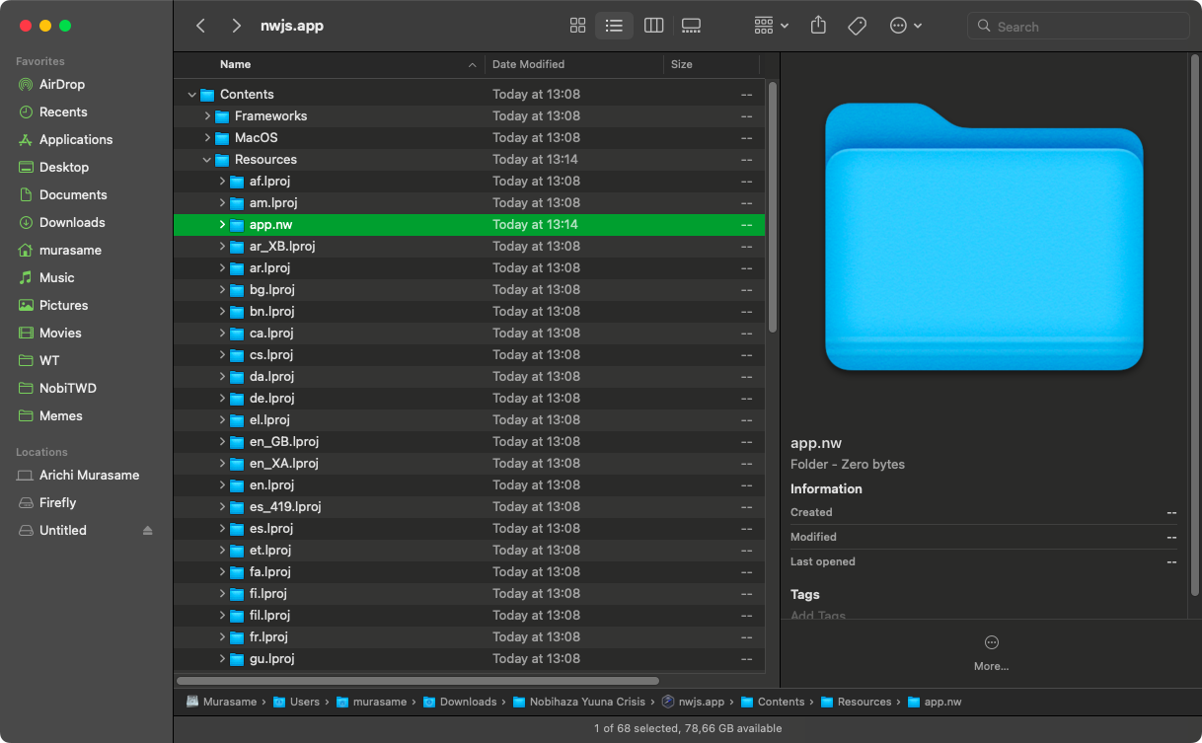Viewport: 1202px width, 743px height.
Task: Click the Share toolbar icon
Action: point(818,26)
